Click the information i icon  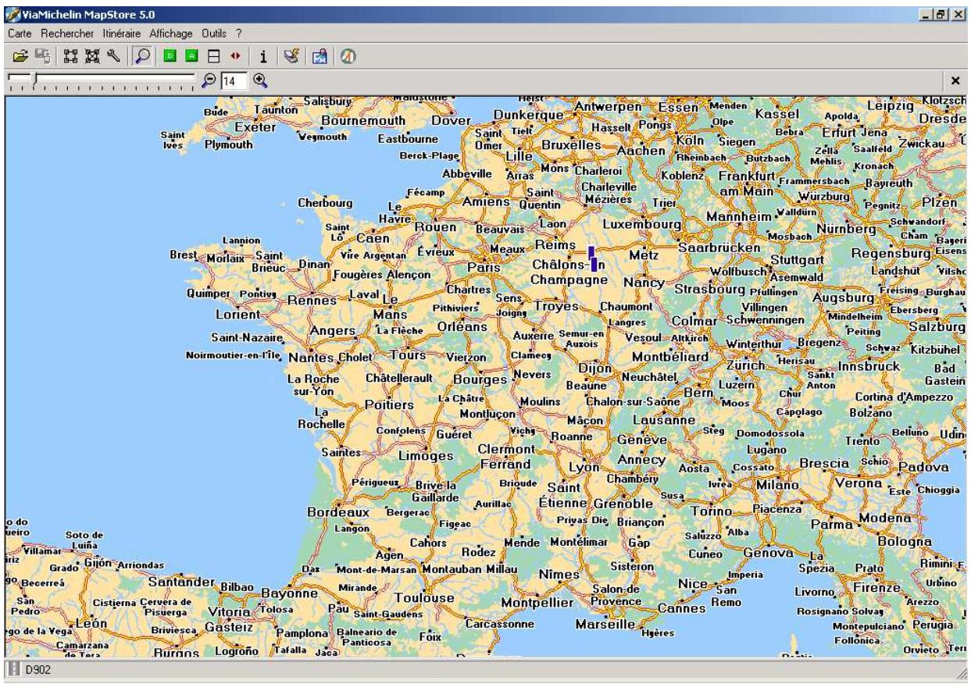point(263,56)
